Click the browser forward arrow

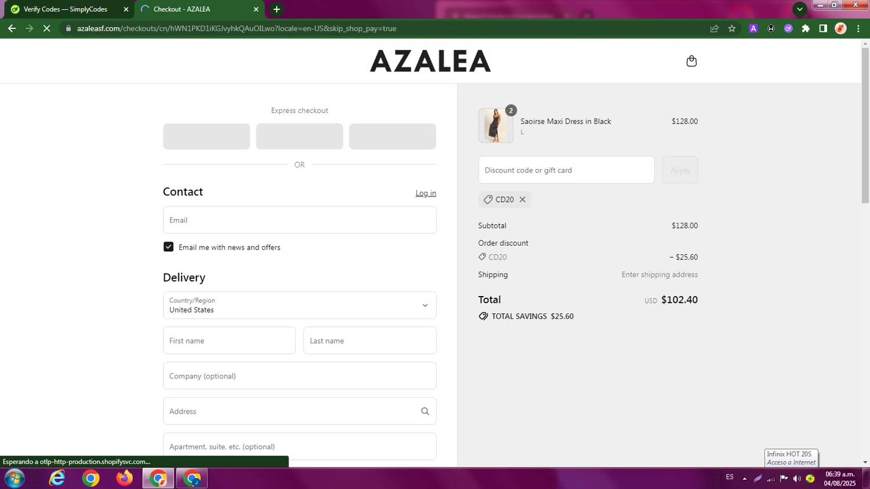click(x=30, y=28)
